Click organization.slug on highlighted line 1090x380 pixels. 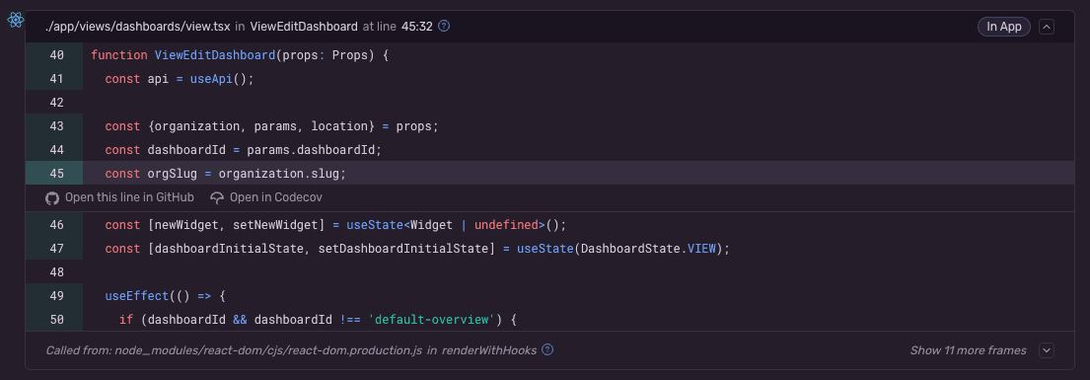click(x=279, y=174)
